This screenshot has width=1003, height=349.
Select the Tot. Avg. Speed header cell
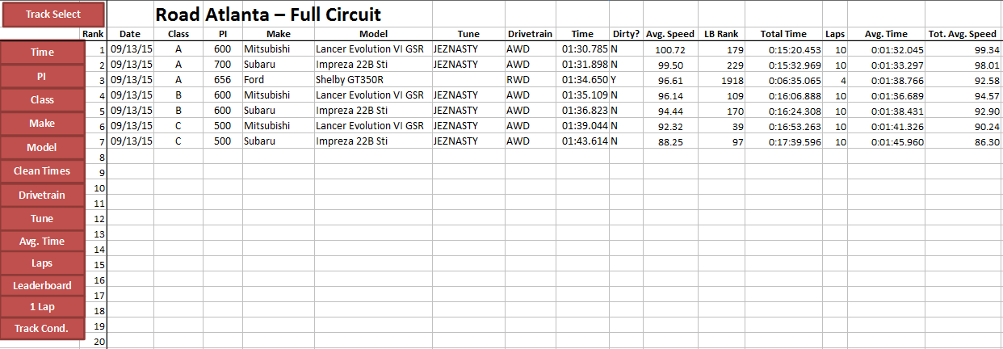pyautogui.click(x=963, y=34)
